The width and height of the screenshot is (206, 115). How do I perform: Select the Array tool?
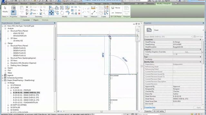72,10
